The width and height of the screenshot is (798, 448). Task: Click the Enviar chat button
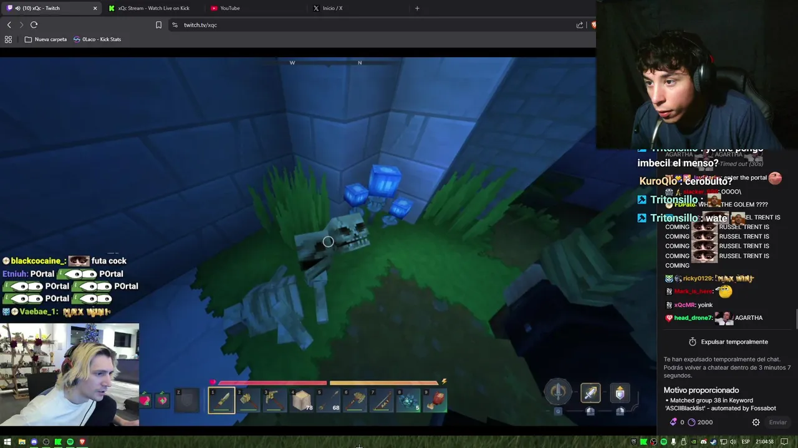point(778,422)
